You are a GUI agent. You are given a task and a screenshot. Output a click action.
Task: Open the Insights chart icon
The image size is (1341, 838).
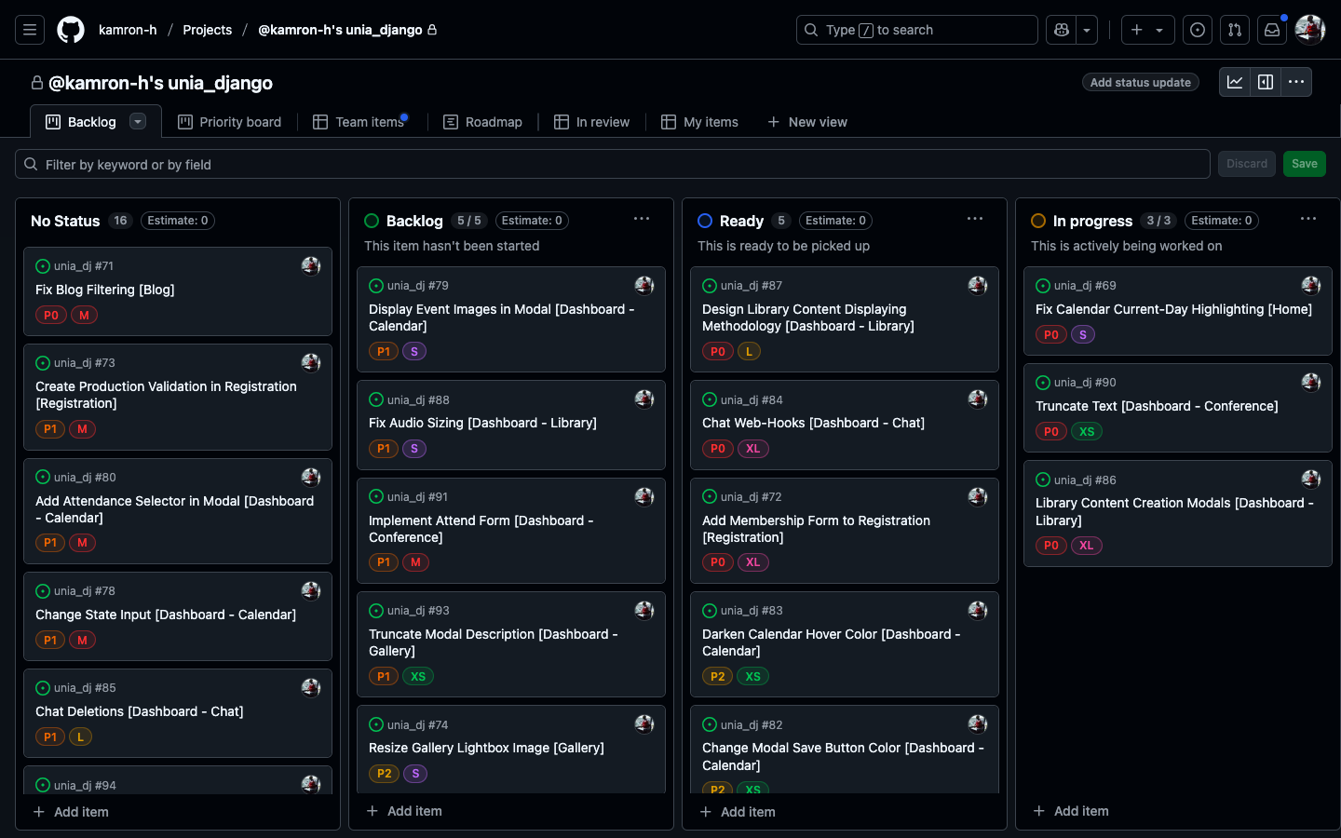click(x=1235, y=82)
